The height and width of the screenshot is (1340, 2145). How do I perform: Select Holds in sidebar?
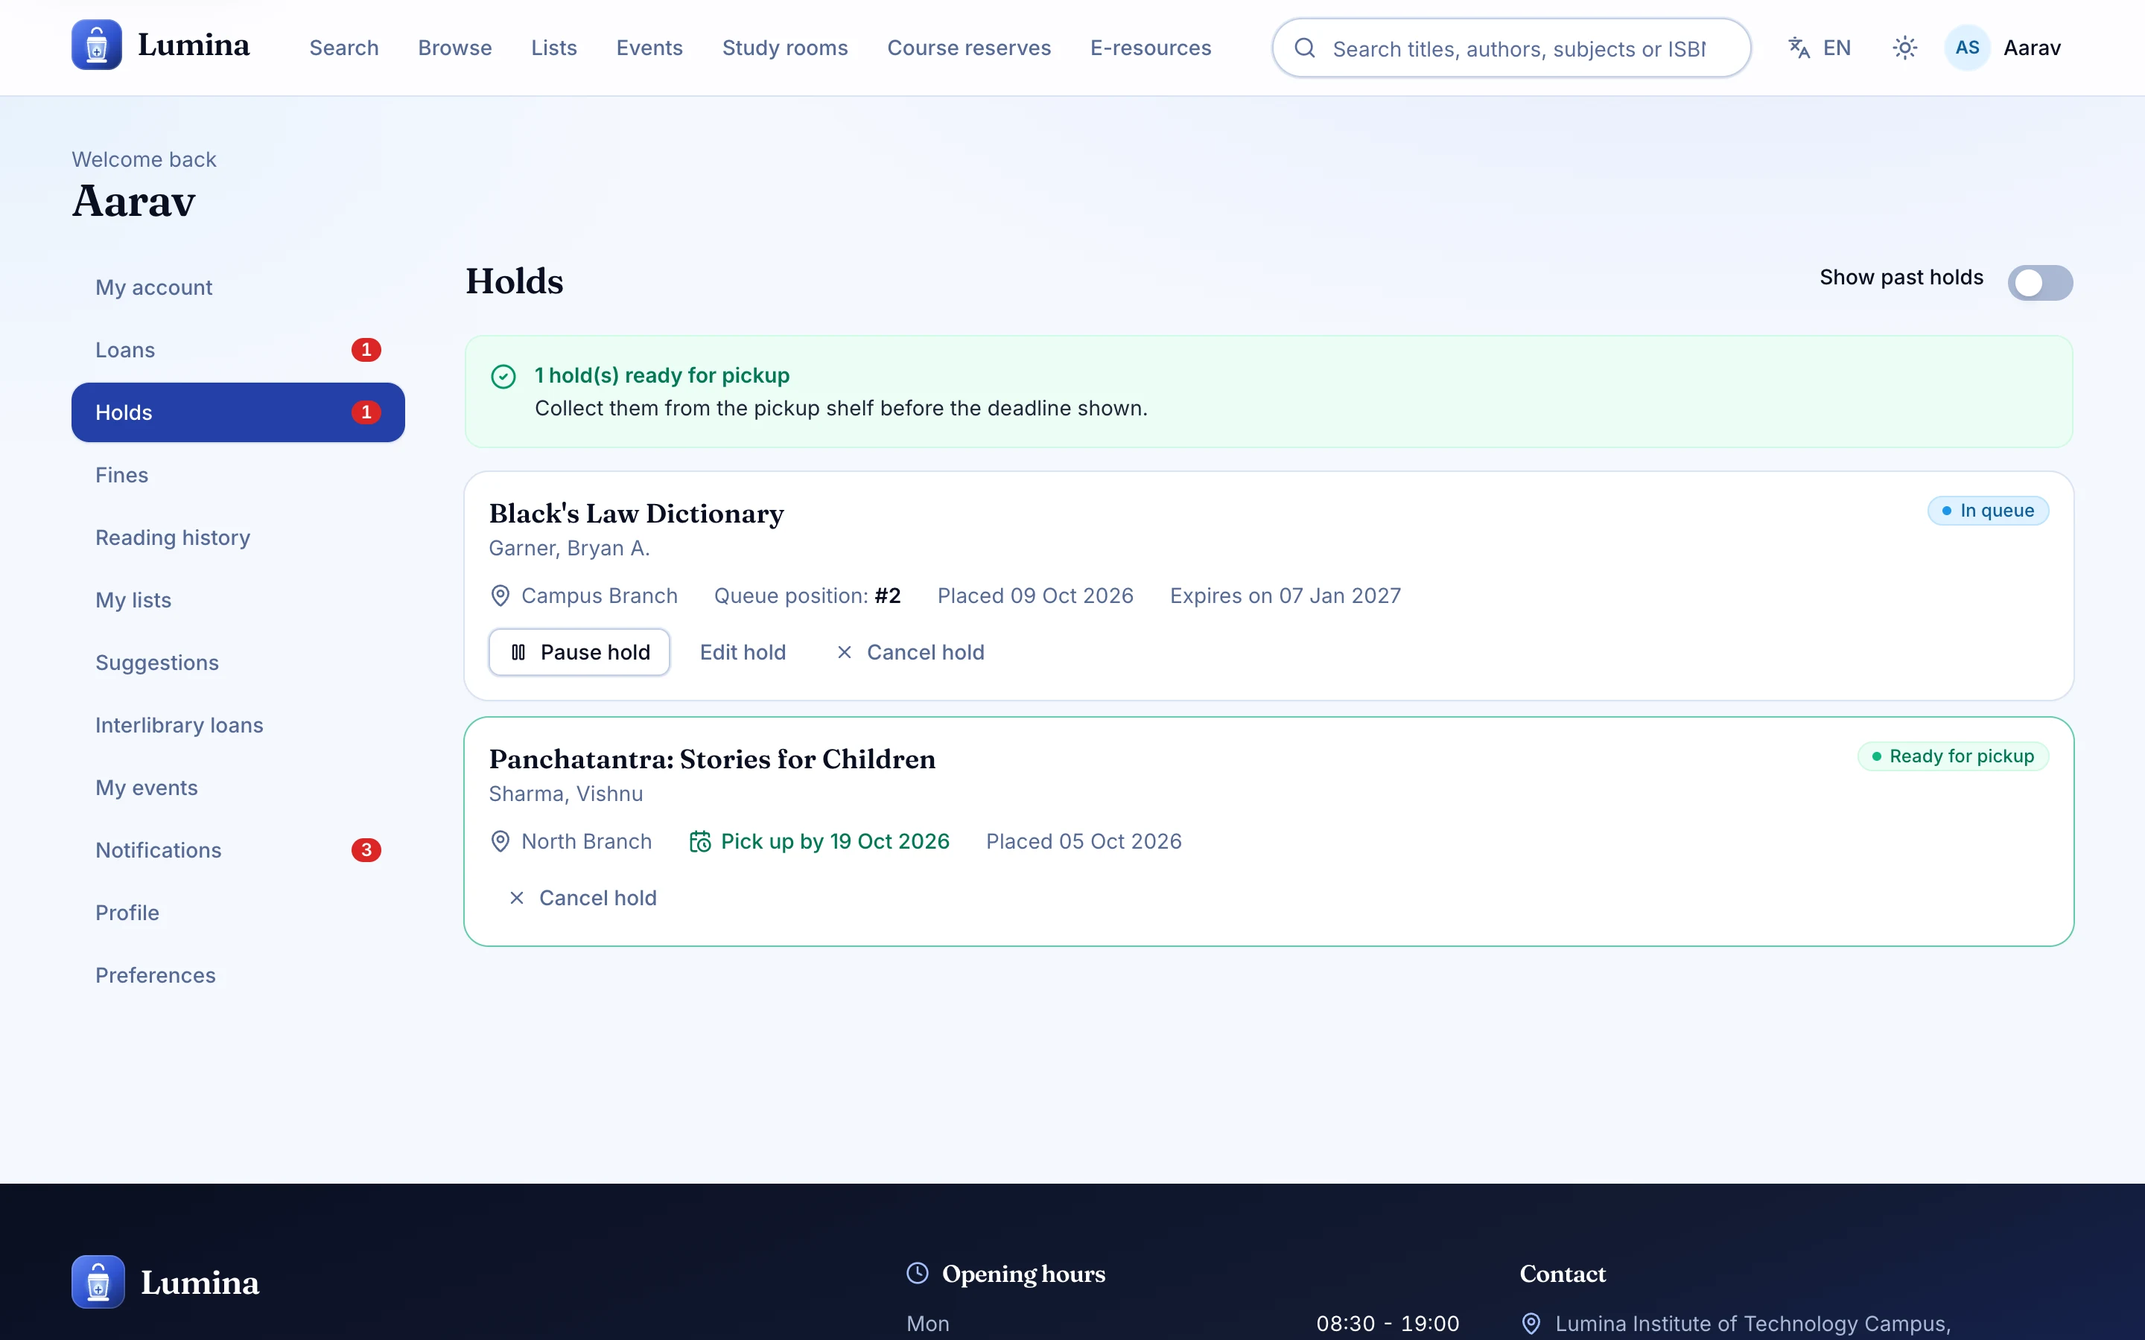(238, 412)
